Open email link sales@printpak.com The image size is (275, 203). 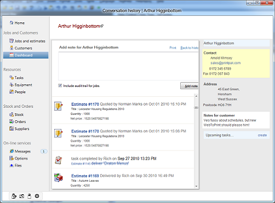pyautogui.click(x=226, y=63)
